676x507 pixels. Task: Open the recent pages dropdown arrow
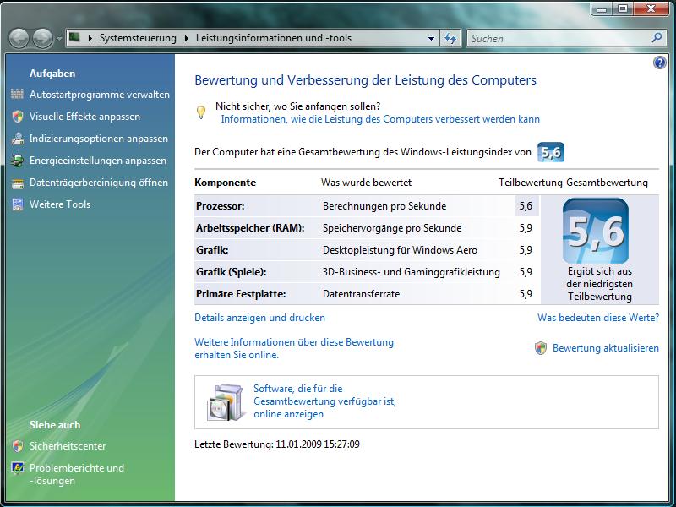coord(59,39)
